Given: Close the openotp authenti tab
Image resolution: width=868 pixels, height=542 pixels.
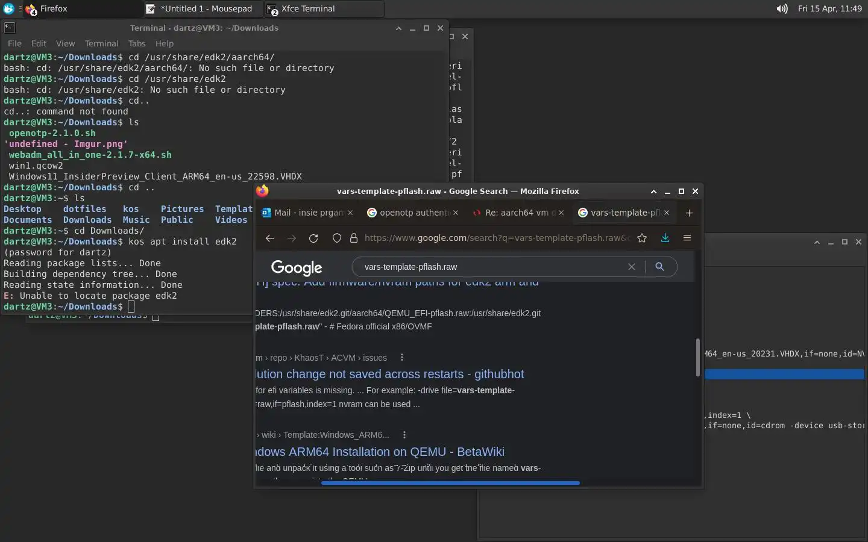Looking at the screenshot, I should click(x=456, y=213).
